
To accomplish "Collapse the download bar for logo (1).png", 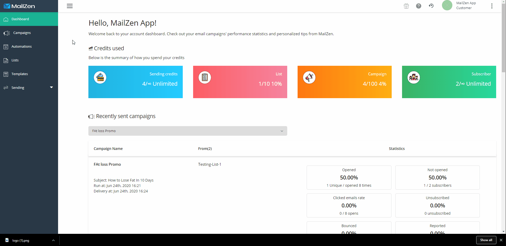I will coord(53,240).
